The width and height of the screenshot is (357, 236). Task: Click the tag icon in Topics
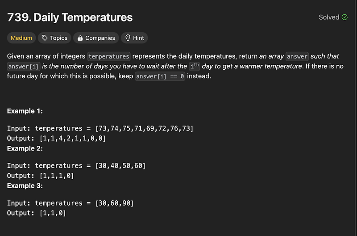pyautogui.click(x=45, y=38)
